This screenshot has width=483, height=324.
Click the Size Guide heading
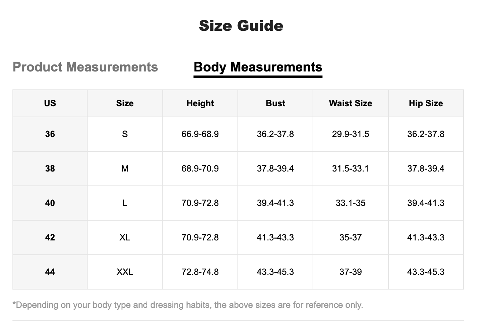pyautogui.click(x=241, y=26)
